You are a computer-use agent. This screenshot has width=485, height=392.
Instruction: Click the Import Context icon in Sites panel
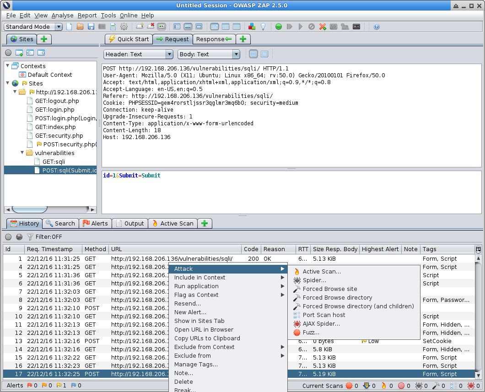30,53
